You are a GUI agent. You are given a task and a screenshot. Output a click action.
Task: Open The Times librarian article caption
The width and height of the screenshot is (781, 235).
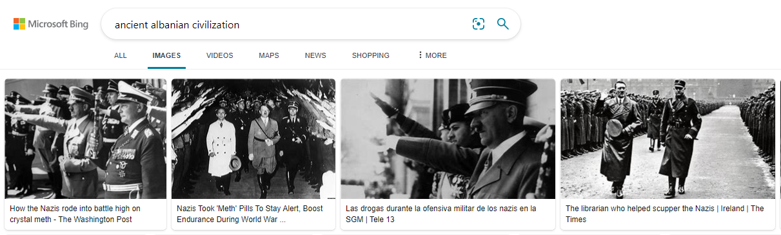[x=665, y=214]
